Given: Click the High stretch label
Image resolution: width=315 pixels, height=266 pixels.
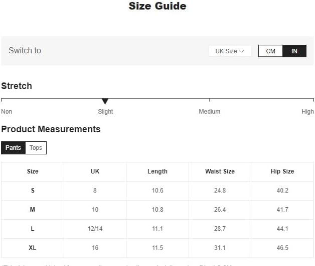Looking at the screenshot, I should coord(307,112).
